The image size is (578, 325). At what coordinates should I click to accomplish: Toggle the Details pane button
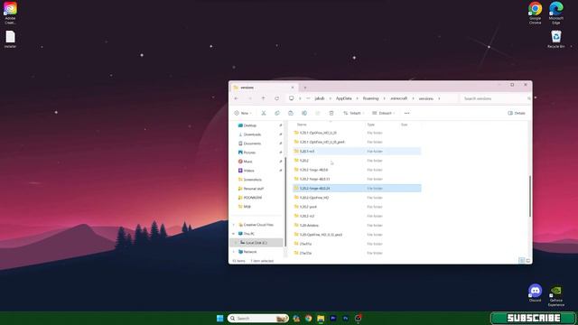tap(517, 113)
